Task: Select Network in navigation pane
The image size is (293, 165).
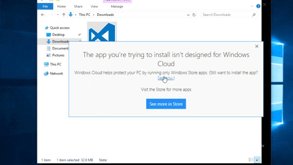Action: coord(56,73)
